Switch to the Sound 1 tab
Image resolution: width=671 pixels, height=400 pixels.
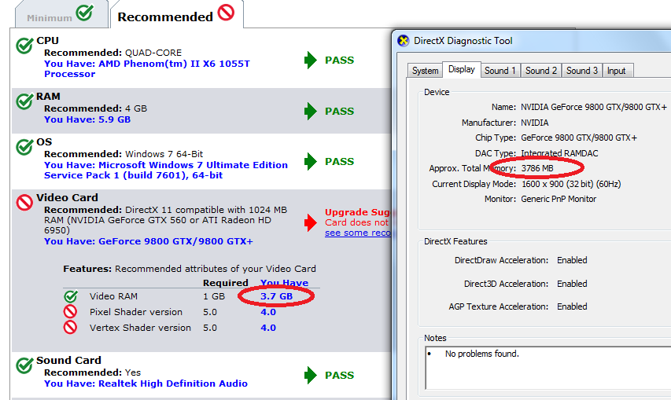click(500, 71)
